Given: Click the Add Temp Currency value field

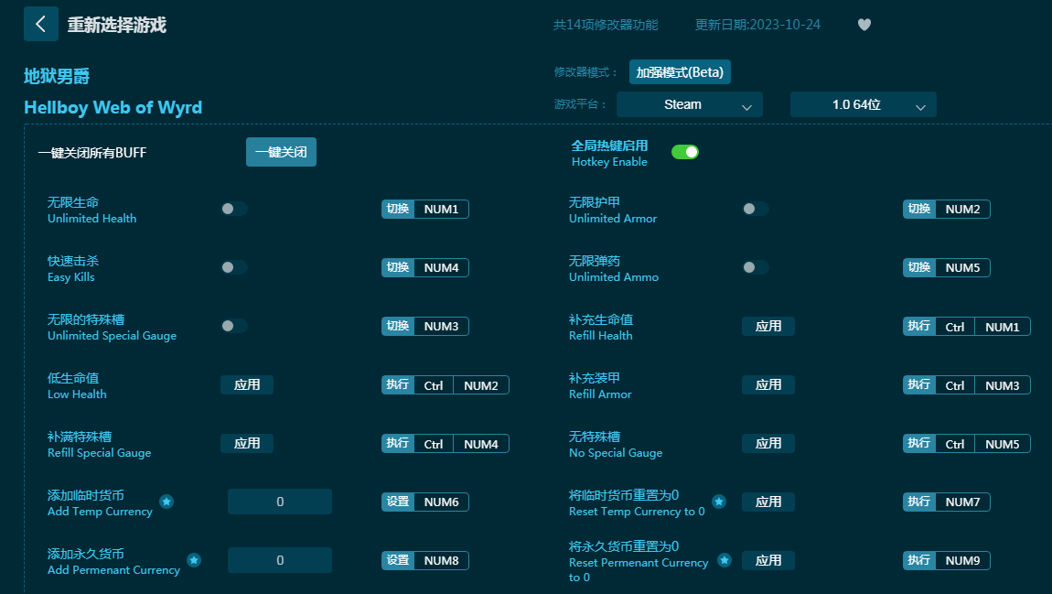Looking at the screenshot, I should 279,502.
